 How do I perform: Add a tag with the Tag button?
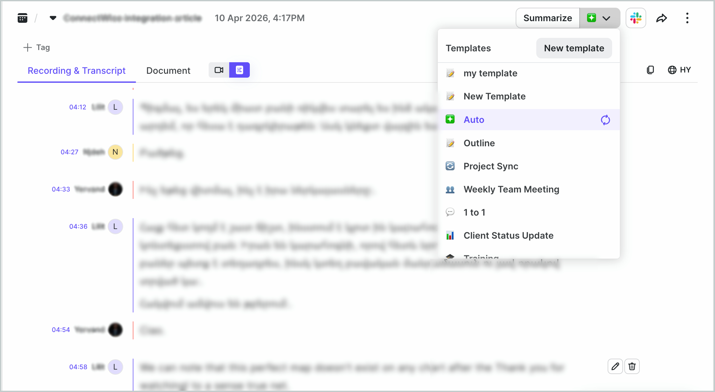click(37, 47)
